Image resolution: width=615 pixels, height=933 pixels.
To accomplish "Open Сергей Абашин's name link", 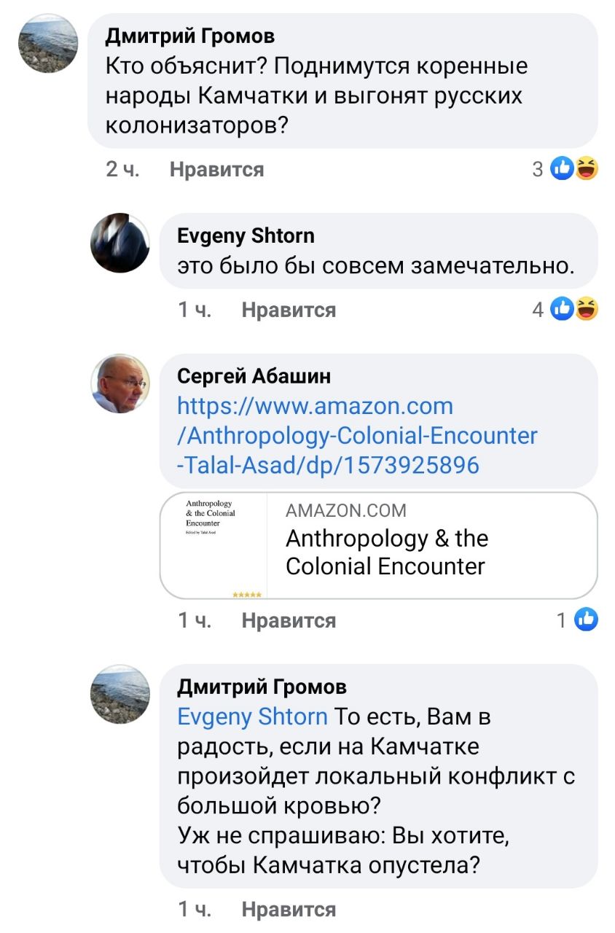I will click(x=254, y=375).
